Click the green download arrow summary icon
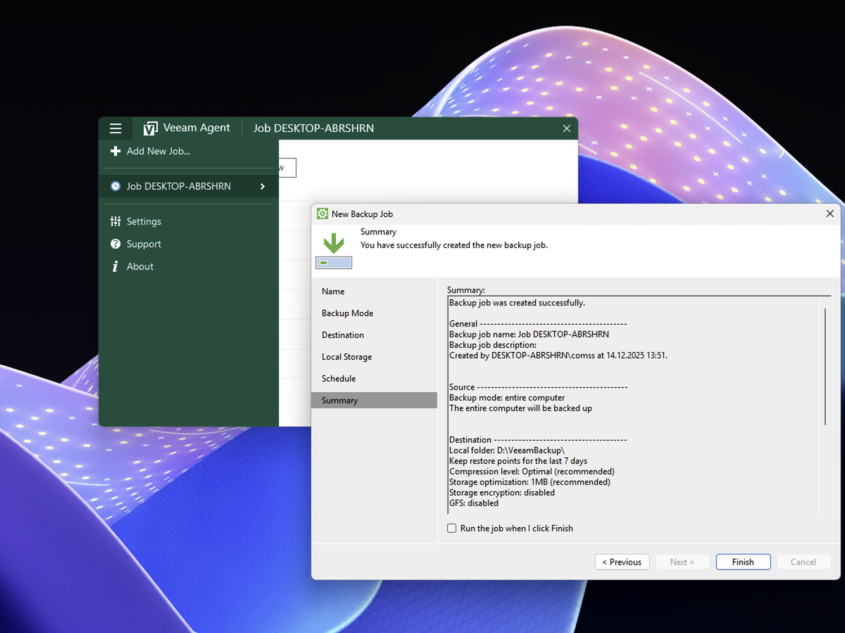Viewport: 845px width, 633px height. point(334,250)
